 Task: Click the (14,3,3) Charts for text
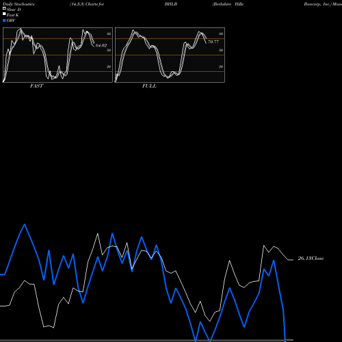[87, 4]
